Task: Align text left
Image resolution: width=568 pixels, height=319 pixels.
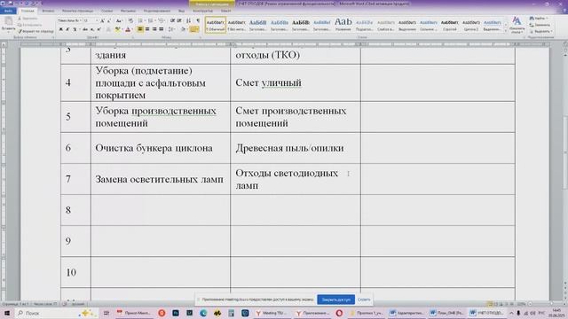Action: 140,29
